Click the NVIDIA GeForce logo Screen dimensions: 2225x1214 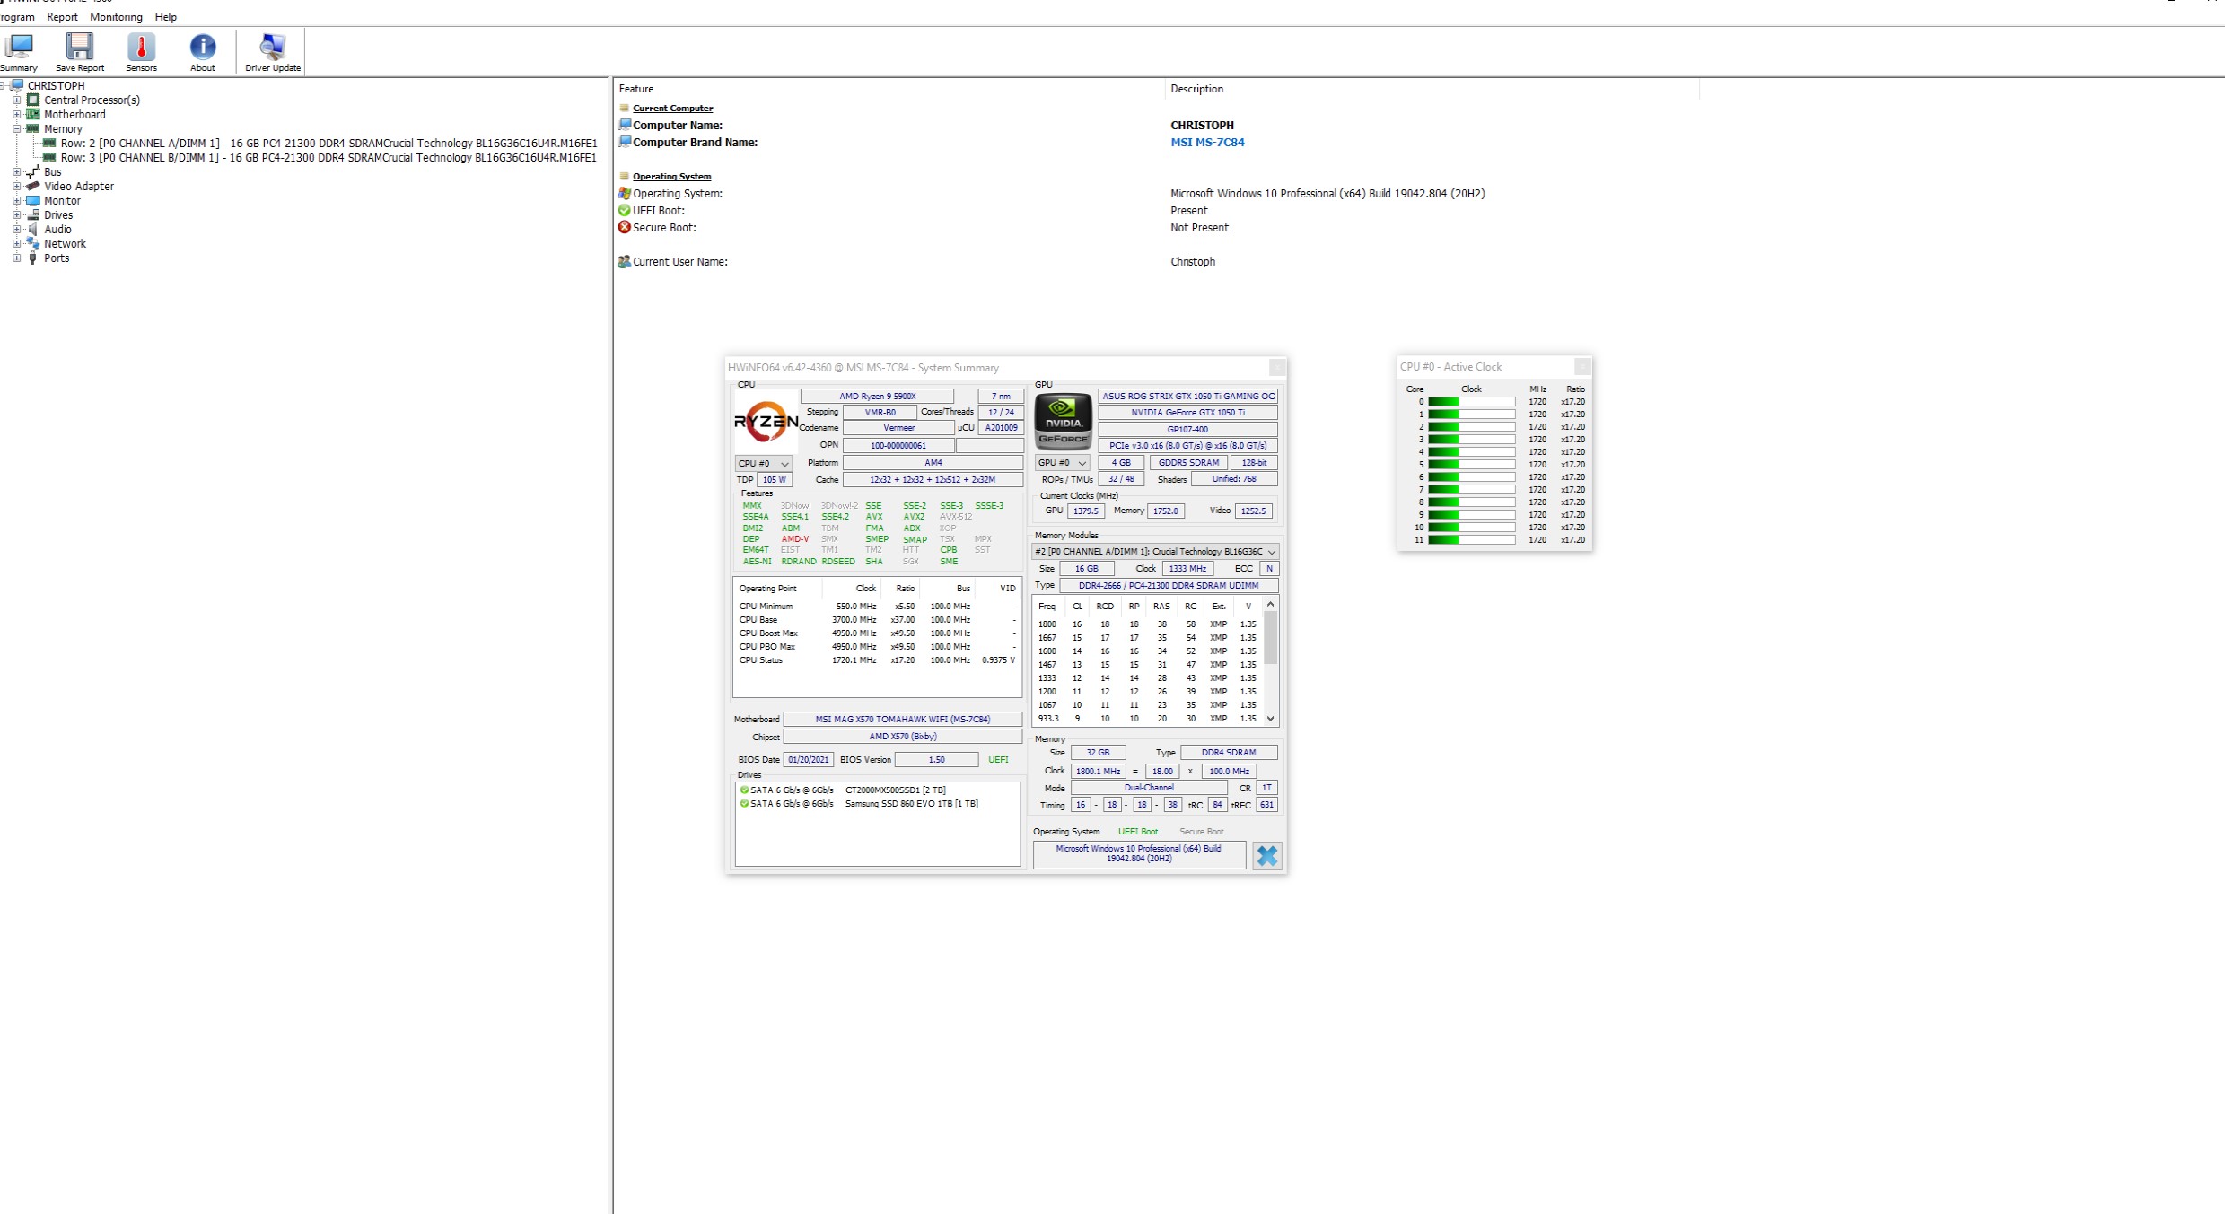pos(1063,421)
